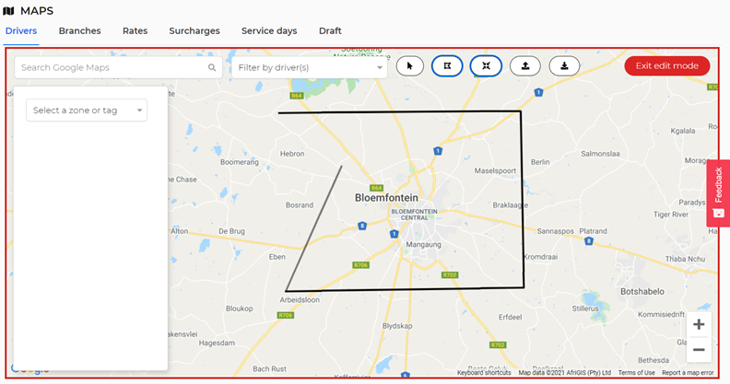Click the N1 shield below Bloemfontein Central
The width and height of the screenshot is (730, 384).
point(394,233)
